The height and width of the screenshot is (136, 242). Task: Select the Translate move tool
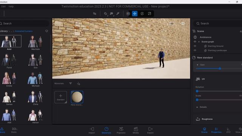coord(135,14)
